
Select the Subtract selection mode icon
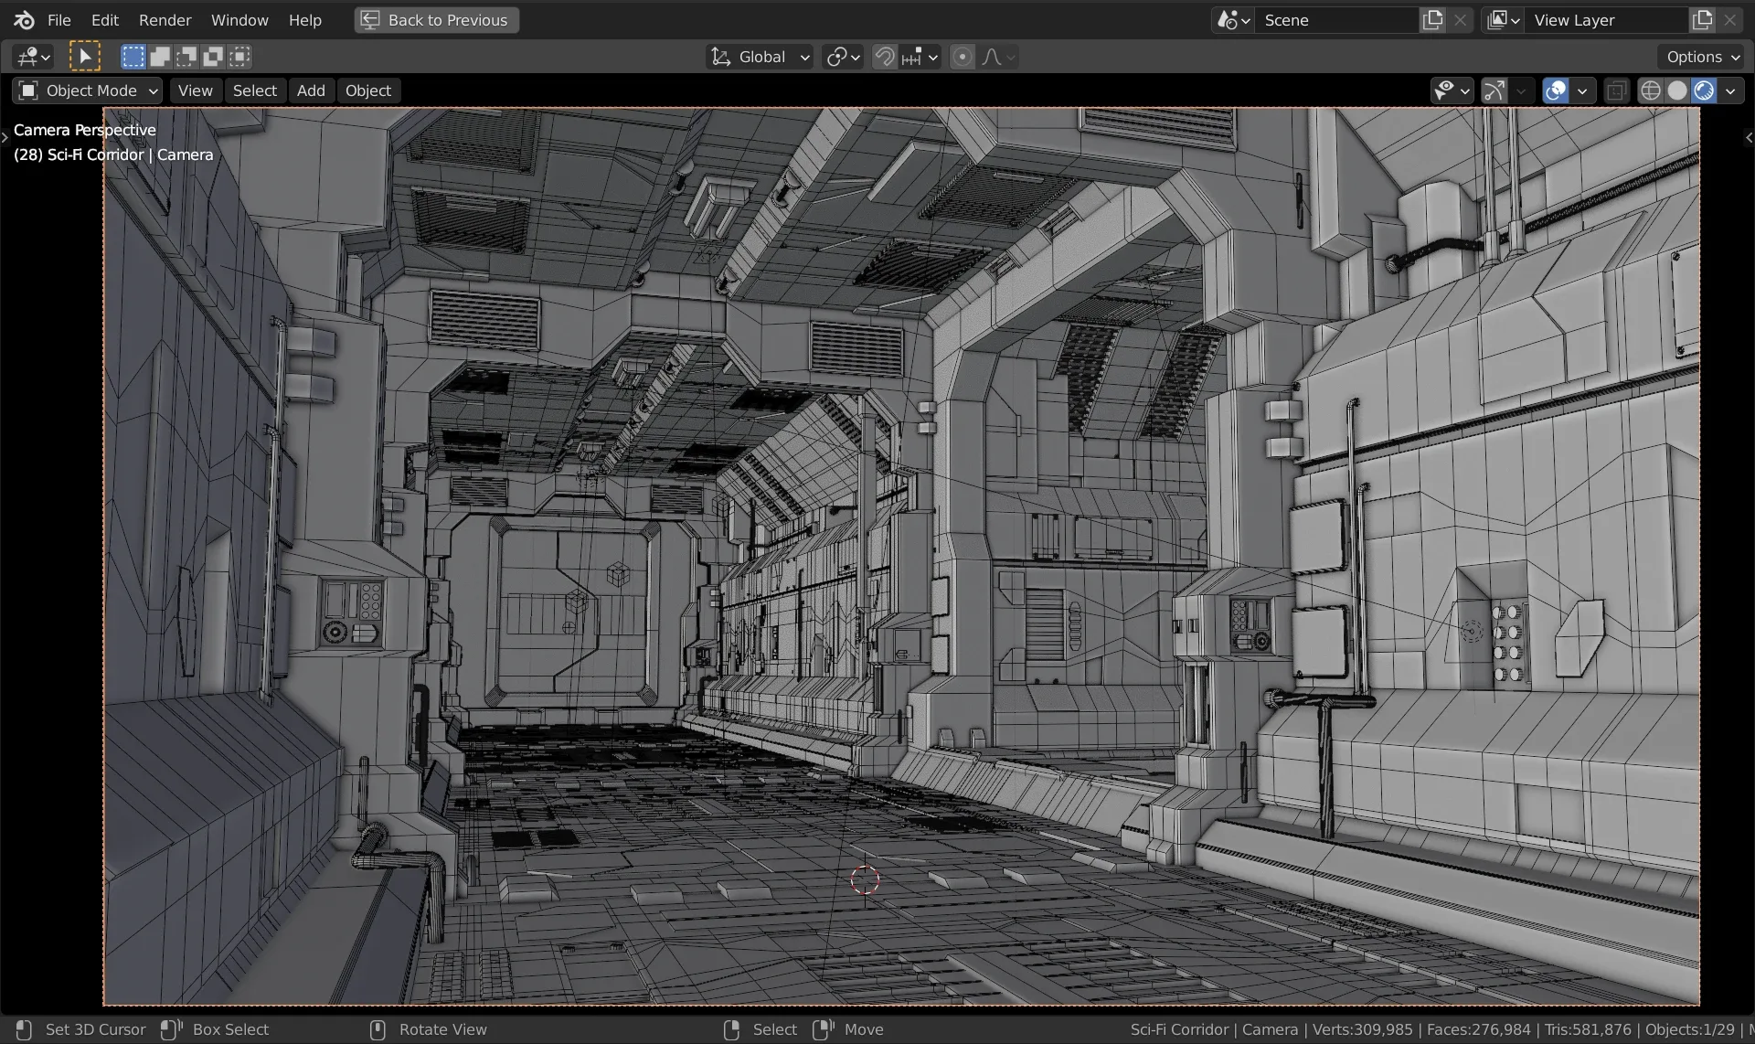pos(186,56)
